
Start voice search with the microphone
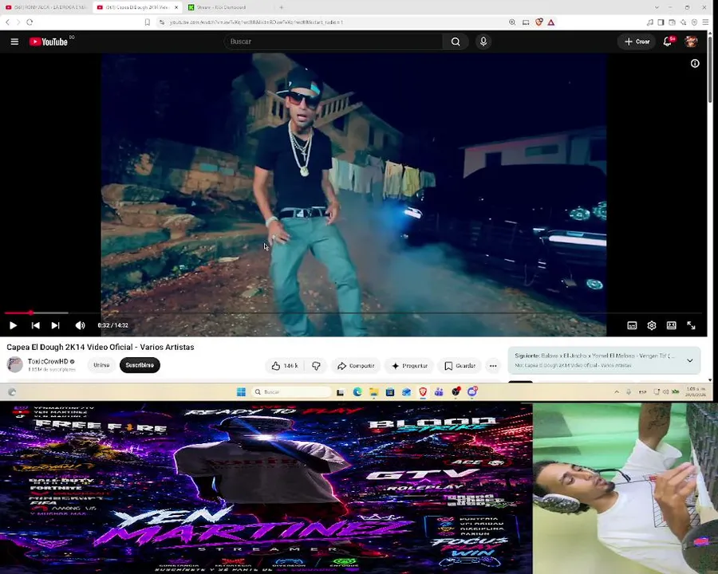tap(483, 41)
